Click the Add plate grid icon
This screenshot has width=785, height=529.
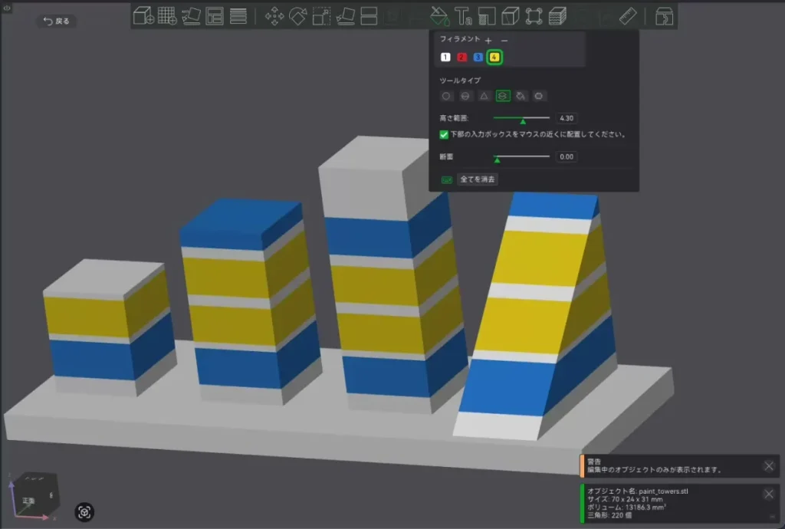click(167, 16)
